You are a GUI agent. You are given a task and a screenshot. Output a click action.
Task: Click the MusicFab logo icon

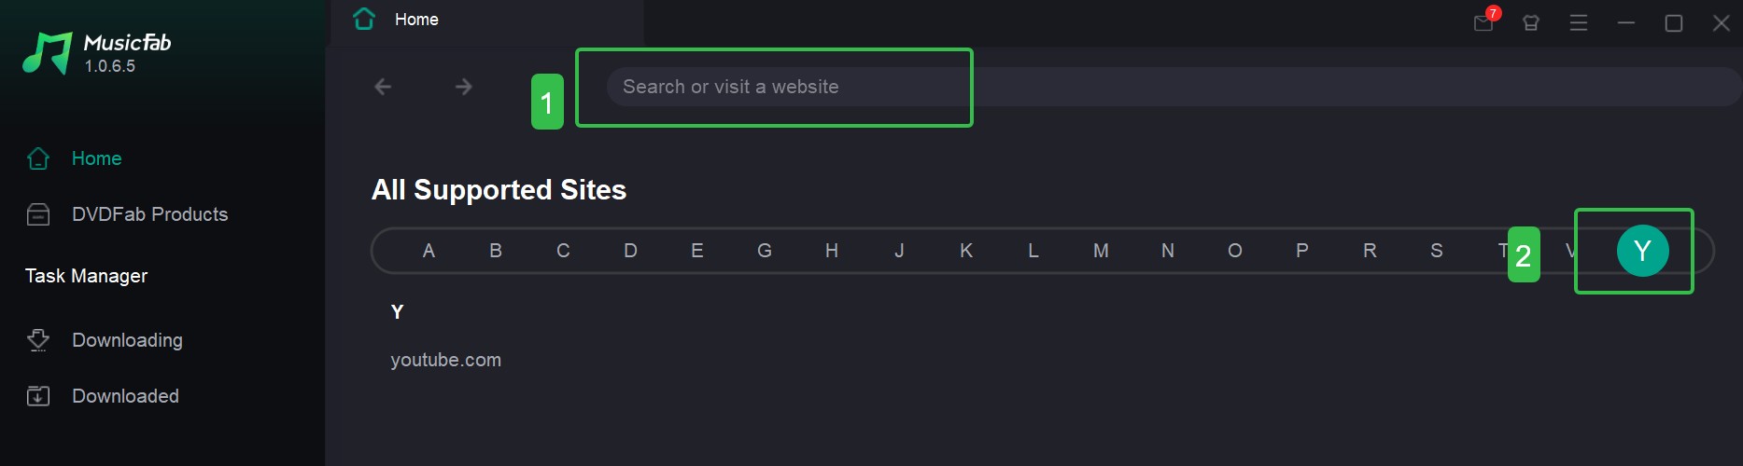[x=47, y=53]
